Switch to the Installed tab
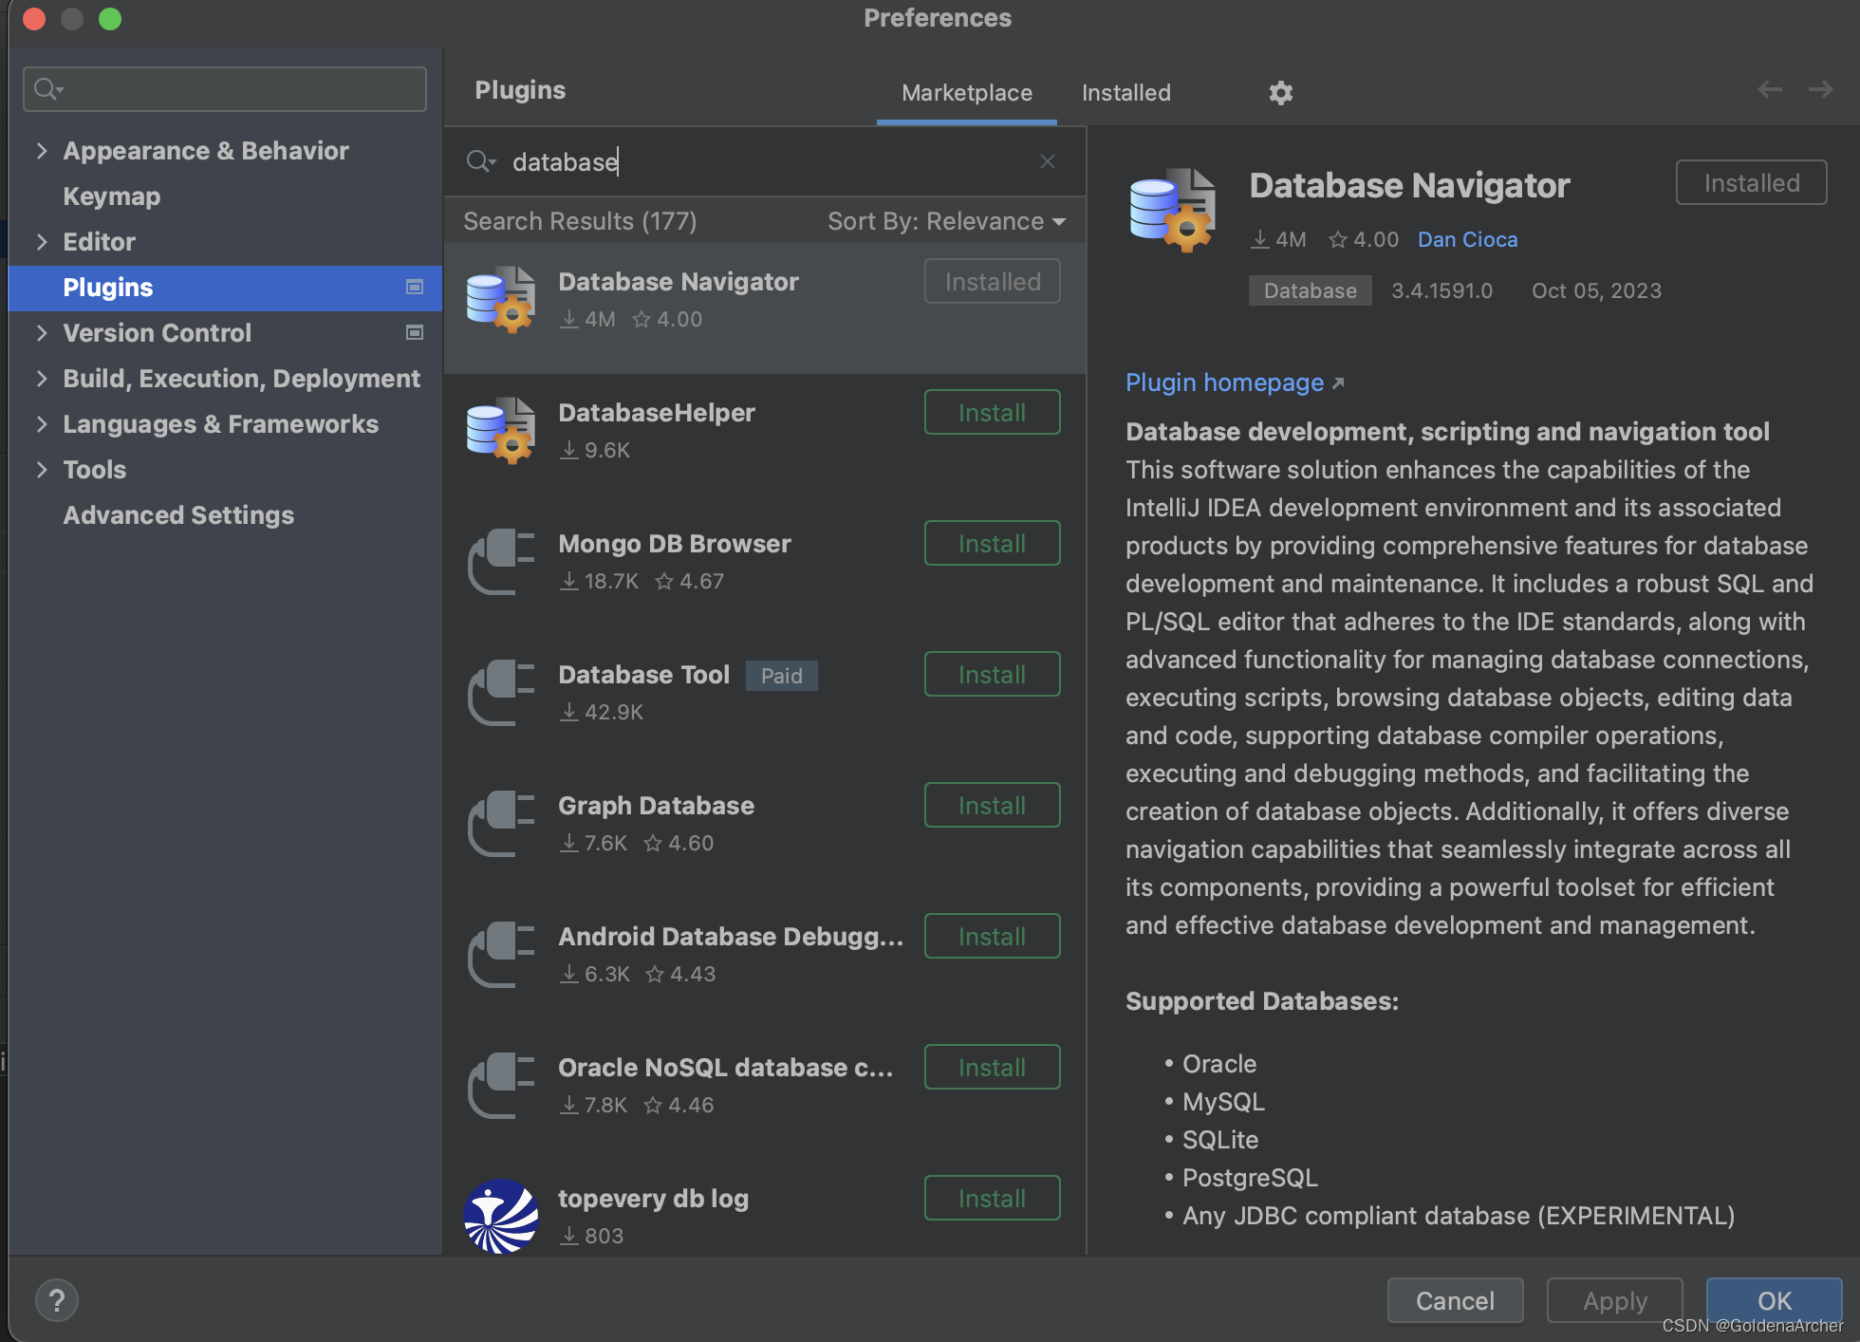This screenshot has height=1342, width=1860. click(1125, 92)
